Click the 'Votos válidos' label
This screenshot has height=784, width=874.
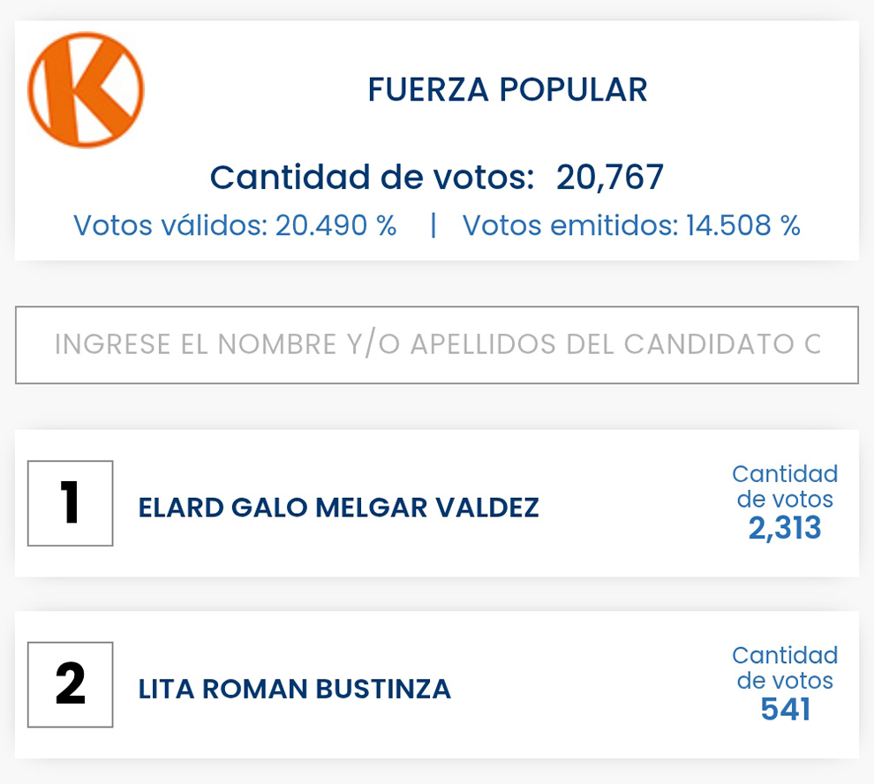170,226
